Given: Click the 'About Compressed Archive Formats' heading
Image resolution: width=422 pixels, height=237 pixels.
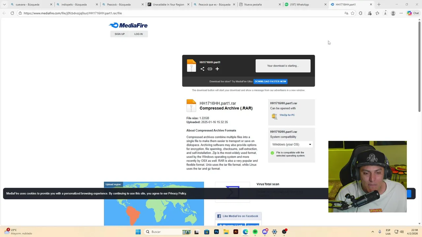Looking at the screenshot, I should coord(211,130).
